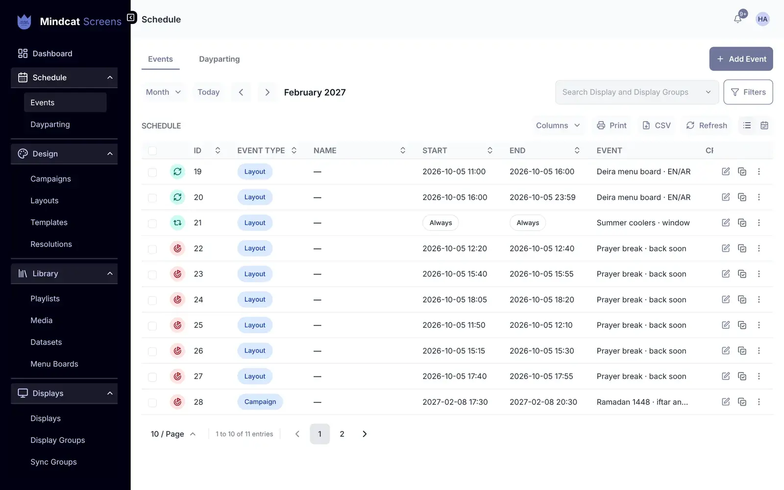
Task: Open more actions for event 21
Action: [x=759, y=222]
